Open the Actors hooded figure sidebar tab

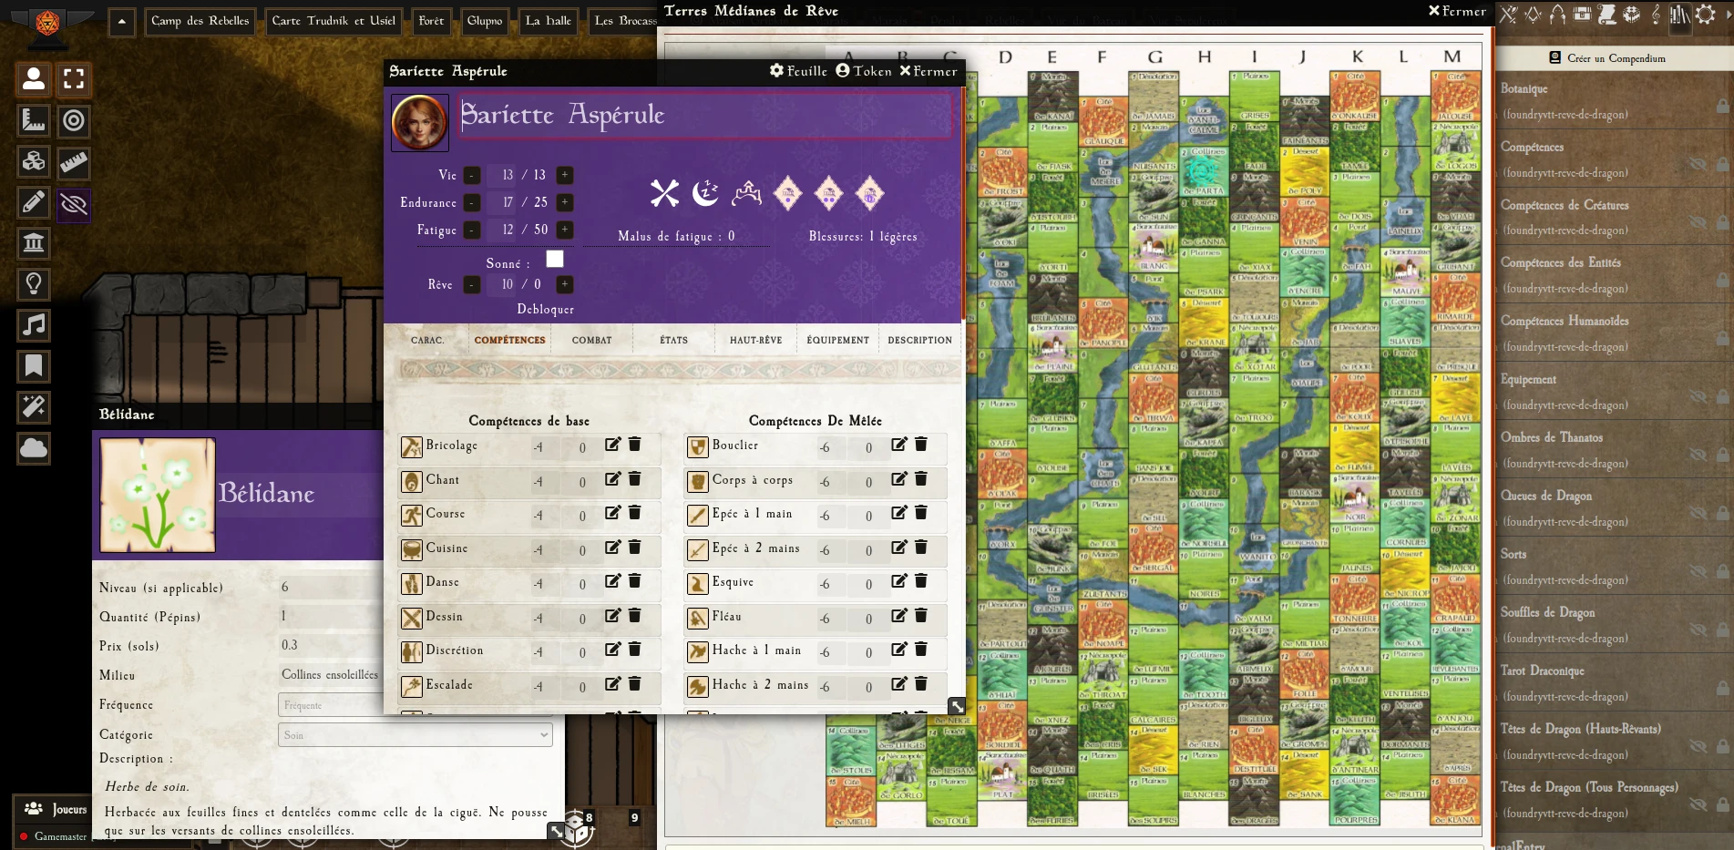click(x=1558, y=14)
